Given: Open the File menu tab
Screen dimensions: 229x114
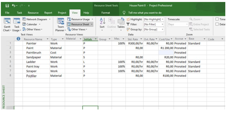Looking at the screenshot, I should tap(7, 13).
